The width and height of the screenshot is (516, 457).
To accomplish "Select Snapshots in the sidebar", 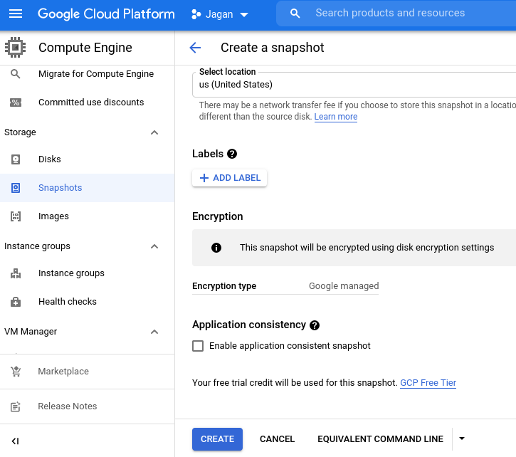I will tap(87, 188).
